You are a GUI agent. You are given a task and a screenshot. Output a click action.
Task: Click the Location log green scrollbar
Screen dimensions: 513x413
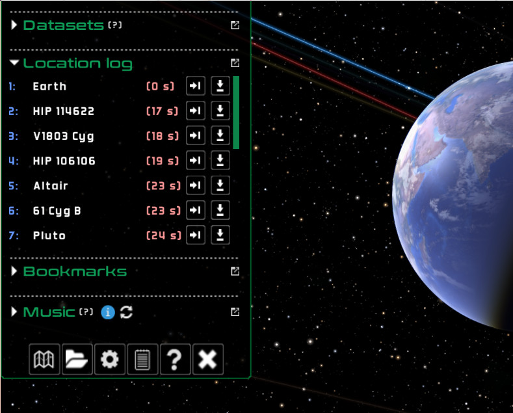click(x=236, y=113)
